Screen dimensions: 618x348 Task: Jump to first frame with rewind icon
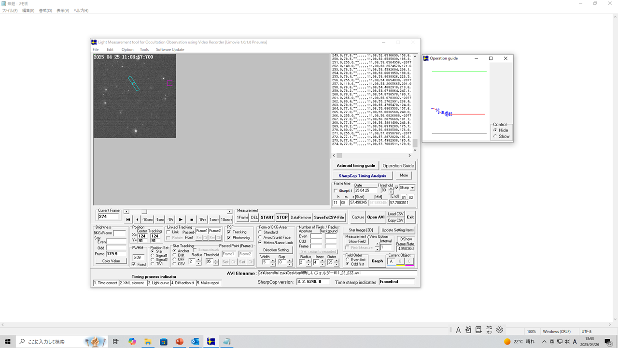click(x=128, y=219)
